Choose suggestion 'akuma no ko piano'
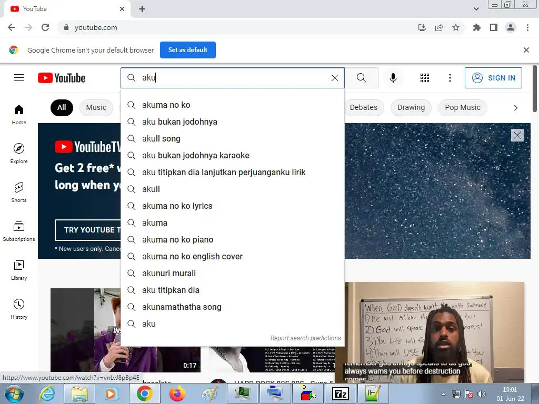 pyautogui.click(x=233, y=239)
